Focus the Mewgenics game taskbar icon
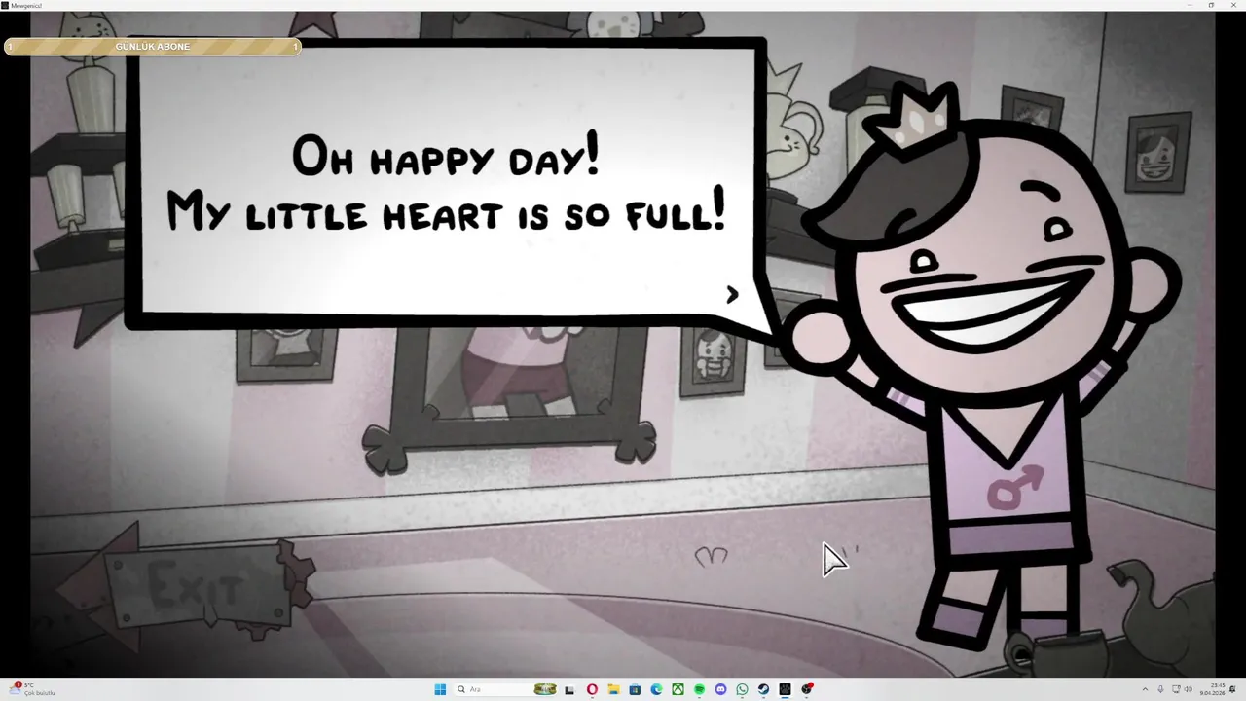Viewport: 1246px width, 701px height. pyautogui.click(x=785, y=689)
